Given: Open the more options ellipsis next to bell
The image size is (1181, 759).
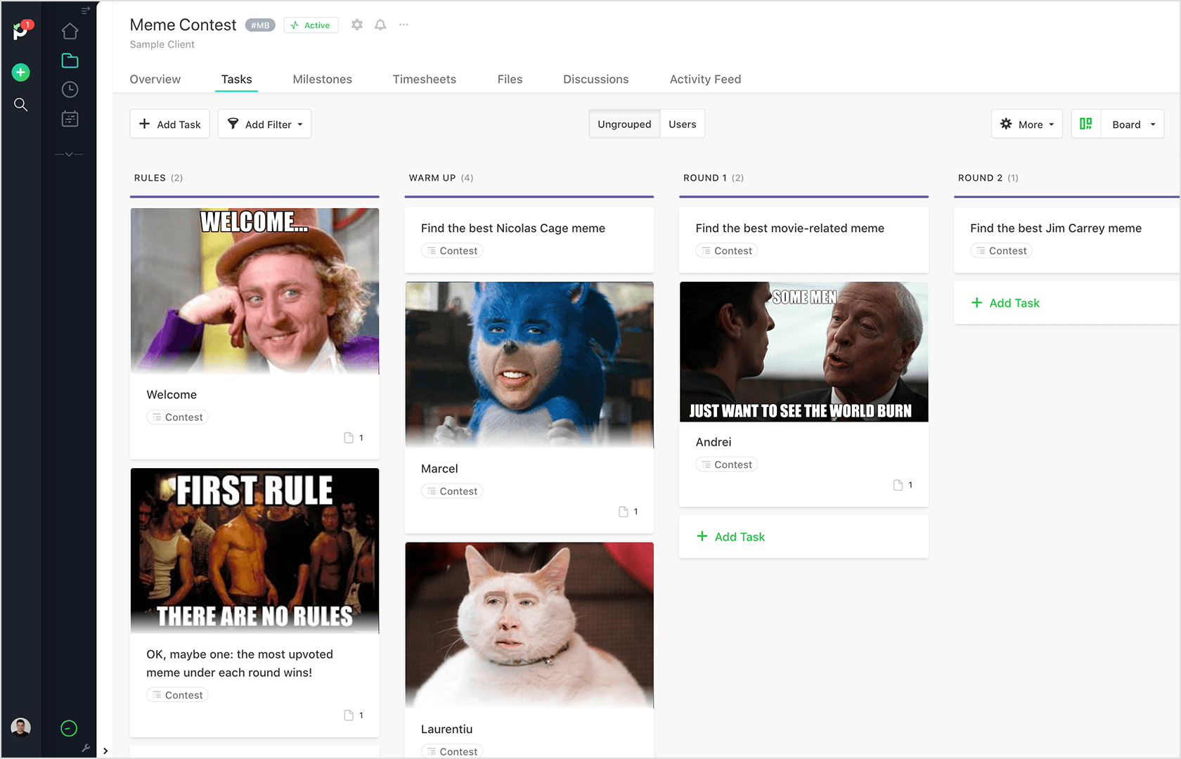Looking at the screenshot, I should [x=403, y=24].
